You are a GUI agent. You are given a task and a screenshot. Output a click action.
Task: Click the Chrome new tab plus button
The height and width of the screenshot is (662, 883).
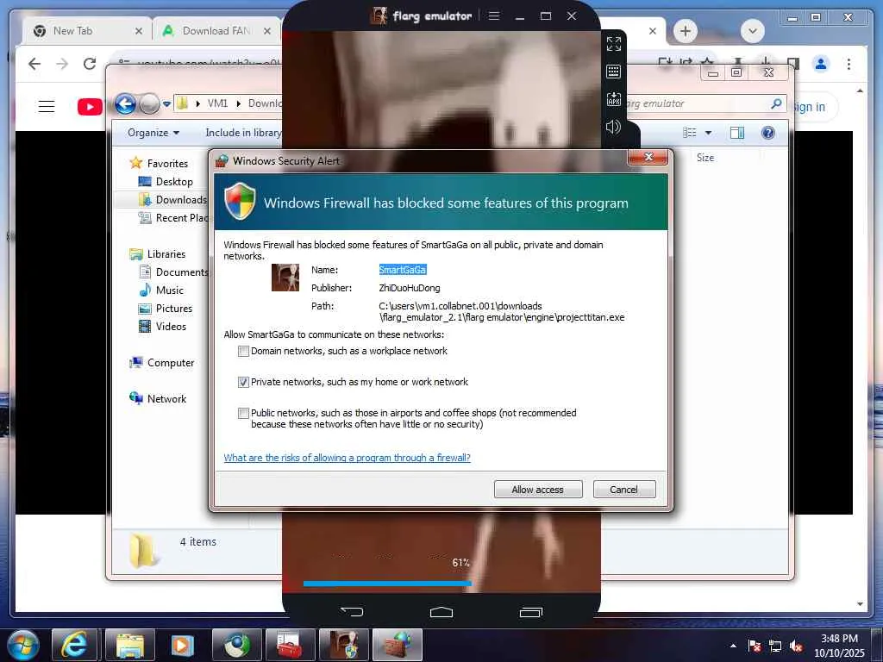click(686, 31)
